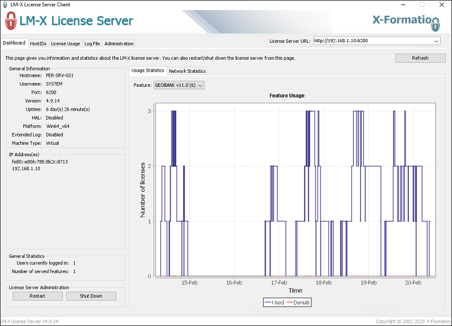Switch to Network Statistics tab
Screen dimensions: 452x326
coord(187,71)
